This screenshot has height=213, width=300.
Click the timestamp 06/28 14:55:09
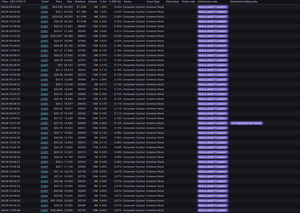tap(11, 70)
